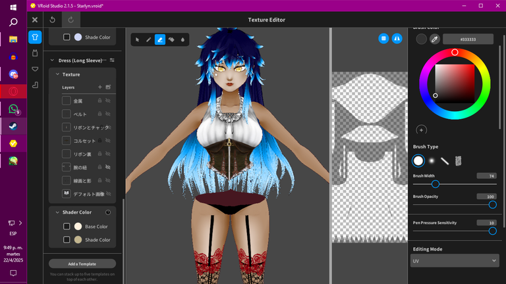506x284 pixels.
Task: Toggle lock on 金属 layer
Action: click(x=99, y=101)
